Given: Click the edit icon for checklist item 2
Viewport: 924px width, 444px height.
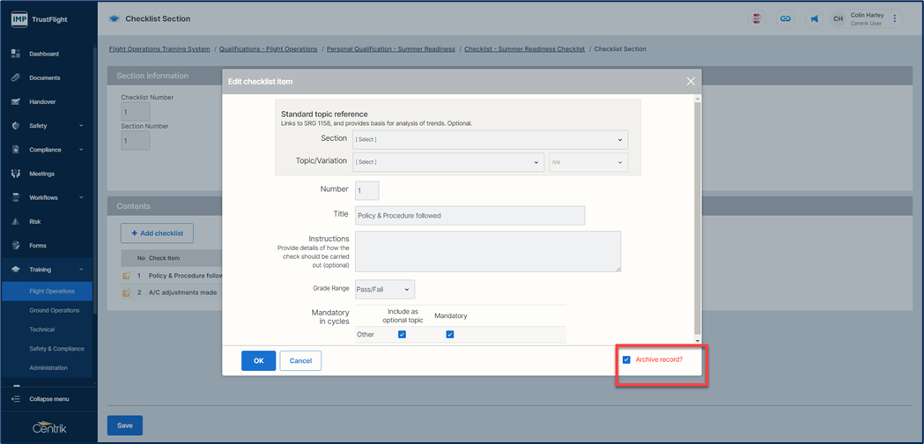Looking at the screenshot, I should click(x=126, y=292).
